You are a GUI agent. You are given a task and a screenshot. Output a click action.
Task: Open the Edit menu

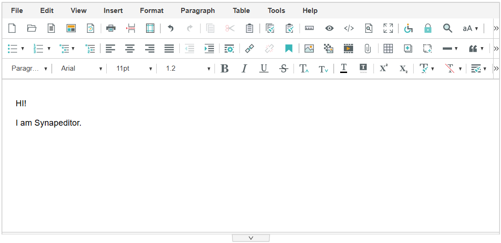tap(47, 11)
